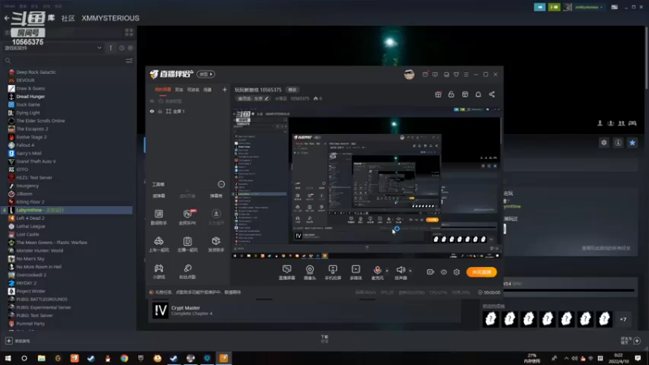Click the share icon in streaming app
The width and height of the screenshot is (649, 365).
pos(492,94)
